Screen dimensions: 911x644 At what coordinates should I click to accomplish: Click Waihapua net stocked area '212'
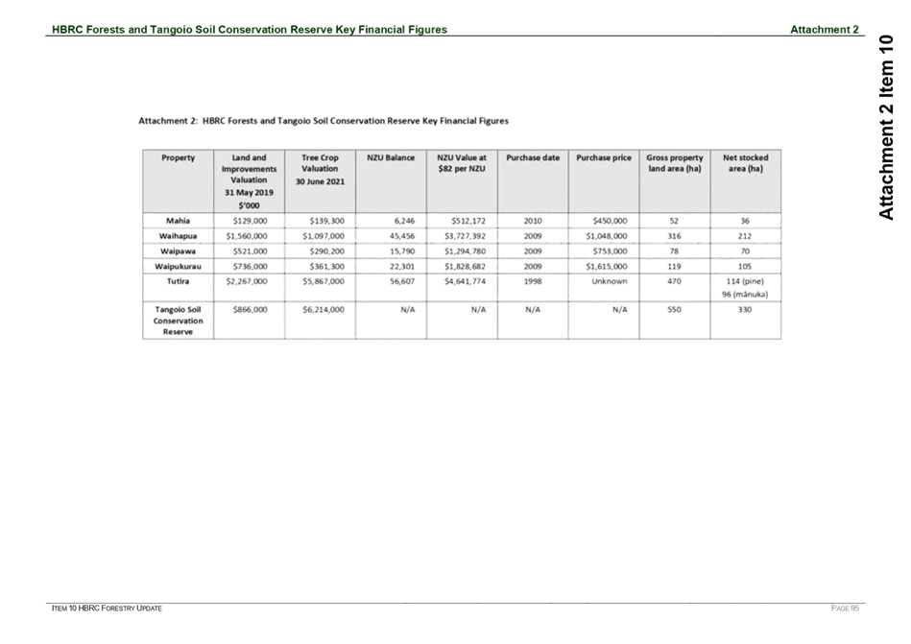745,236
